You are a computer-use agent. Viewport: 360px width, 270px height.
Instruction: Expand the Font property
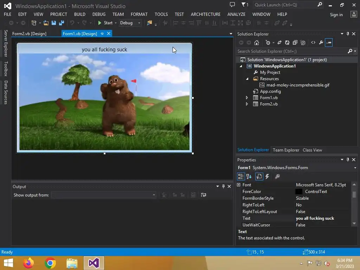239,185
